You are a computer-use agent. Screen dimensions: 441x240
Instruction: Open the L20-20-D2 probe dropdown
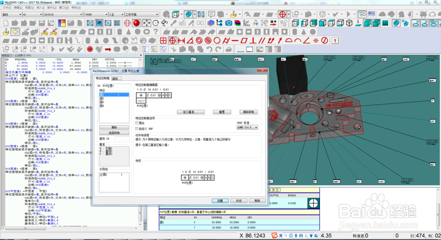pos(63,15)
